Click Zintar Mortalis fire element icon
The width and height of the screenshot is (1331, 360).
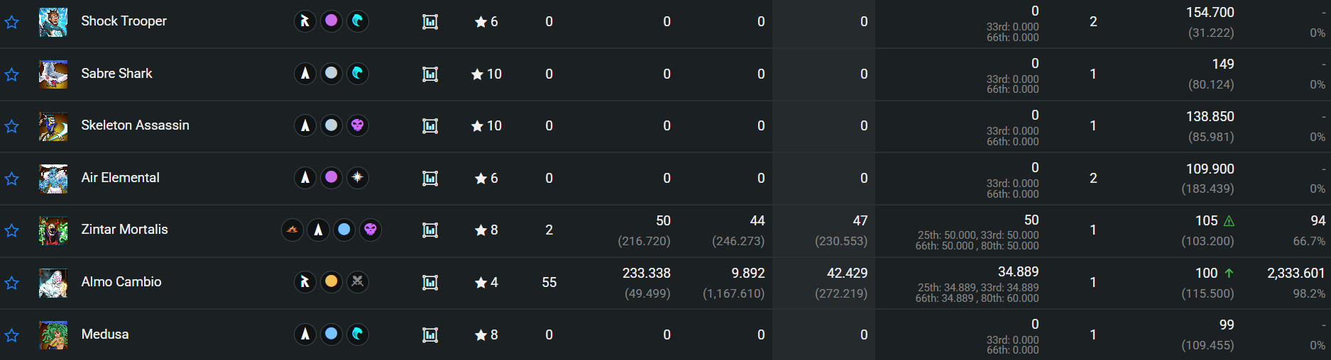[292, 230]
